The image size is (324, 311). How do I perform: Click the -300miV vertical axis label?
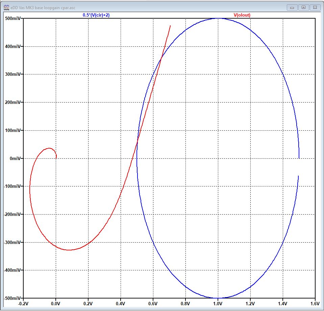(x=13, y=242)
